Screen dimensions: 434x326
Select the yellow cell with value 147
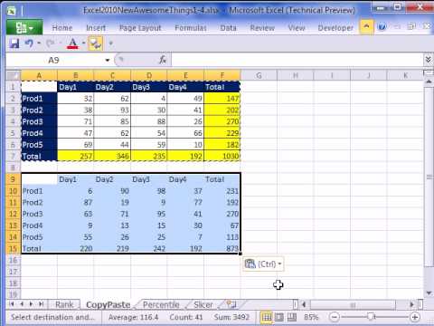(x=222, y=99)
